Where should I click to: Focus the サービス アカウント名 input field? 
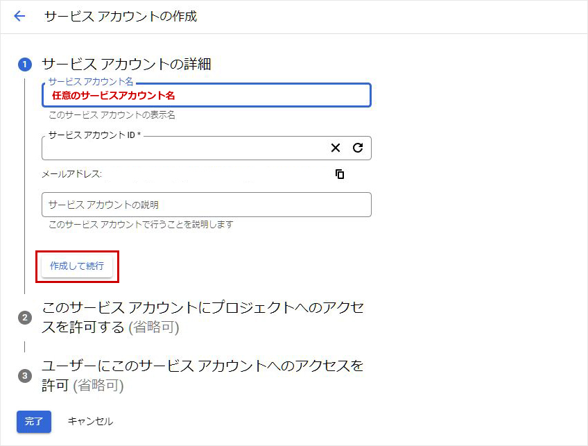(x=207, y=96)
